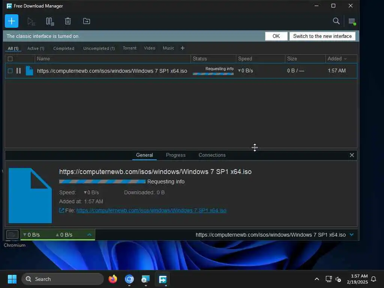Add a new download with plus button
The width and height of the screenshot is (384, 288).
(x=12, y=21)
